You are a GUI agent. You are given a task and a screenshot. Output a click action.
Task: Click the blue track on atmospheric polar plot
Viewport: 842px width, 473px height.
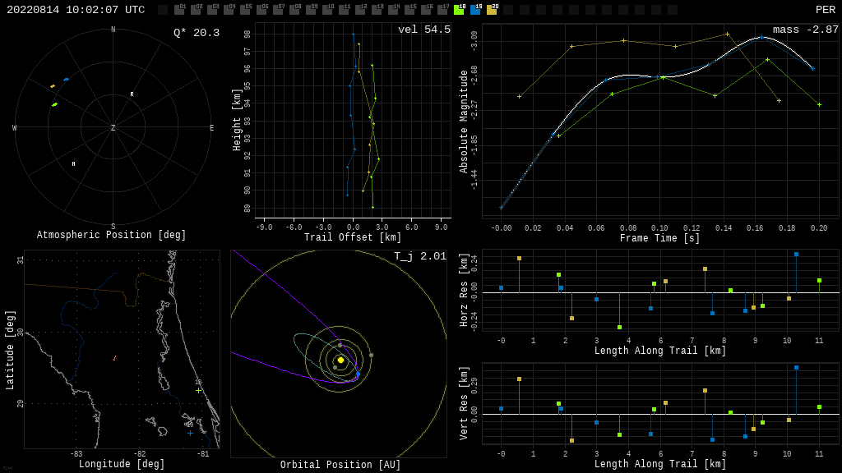tap(66, 80)
